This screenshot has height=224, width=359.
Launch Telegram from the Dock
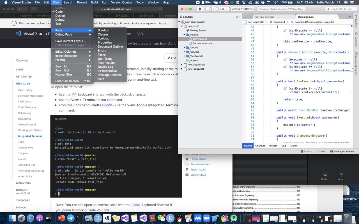coord(71,218)
